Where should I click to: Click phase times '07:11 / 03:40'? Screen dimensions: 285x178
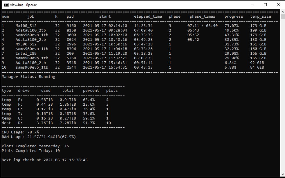pyautogui.click(x=203, y=26)
